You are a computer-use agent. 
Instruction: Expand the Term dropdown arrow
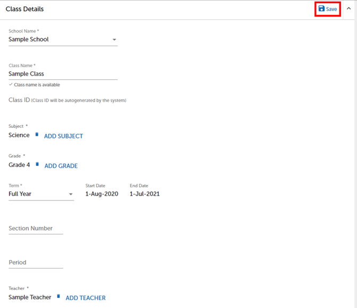(x=71, y=194)
